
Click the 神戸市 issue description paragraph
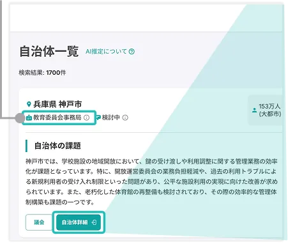(x=151, y=181)
